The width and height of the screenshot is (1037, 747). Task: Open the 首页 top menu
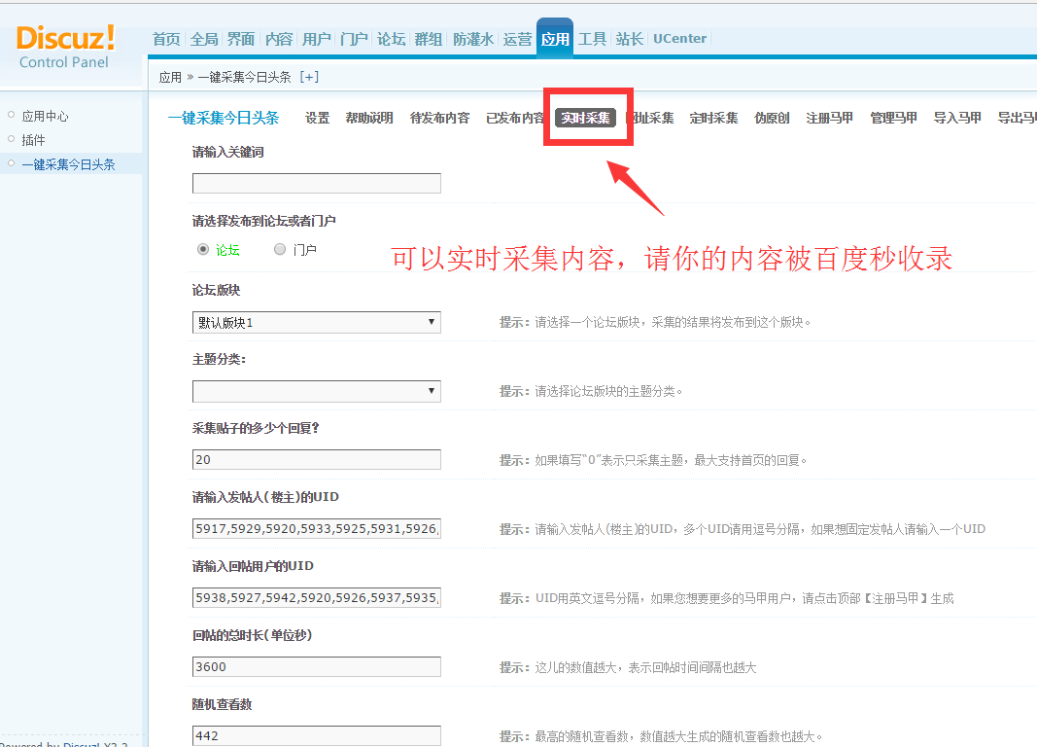tap(166, 39)
